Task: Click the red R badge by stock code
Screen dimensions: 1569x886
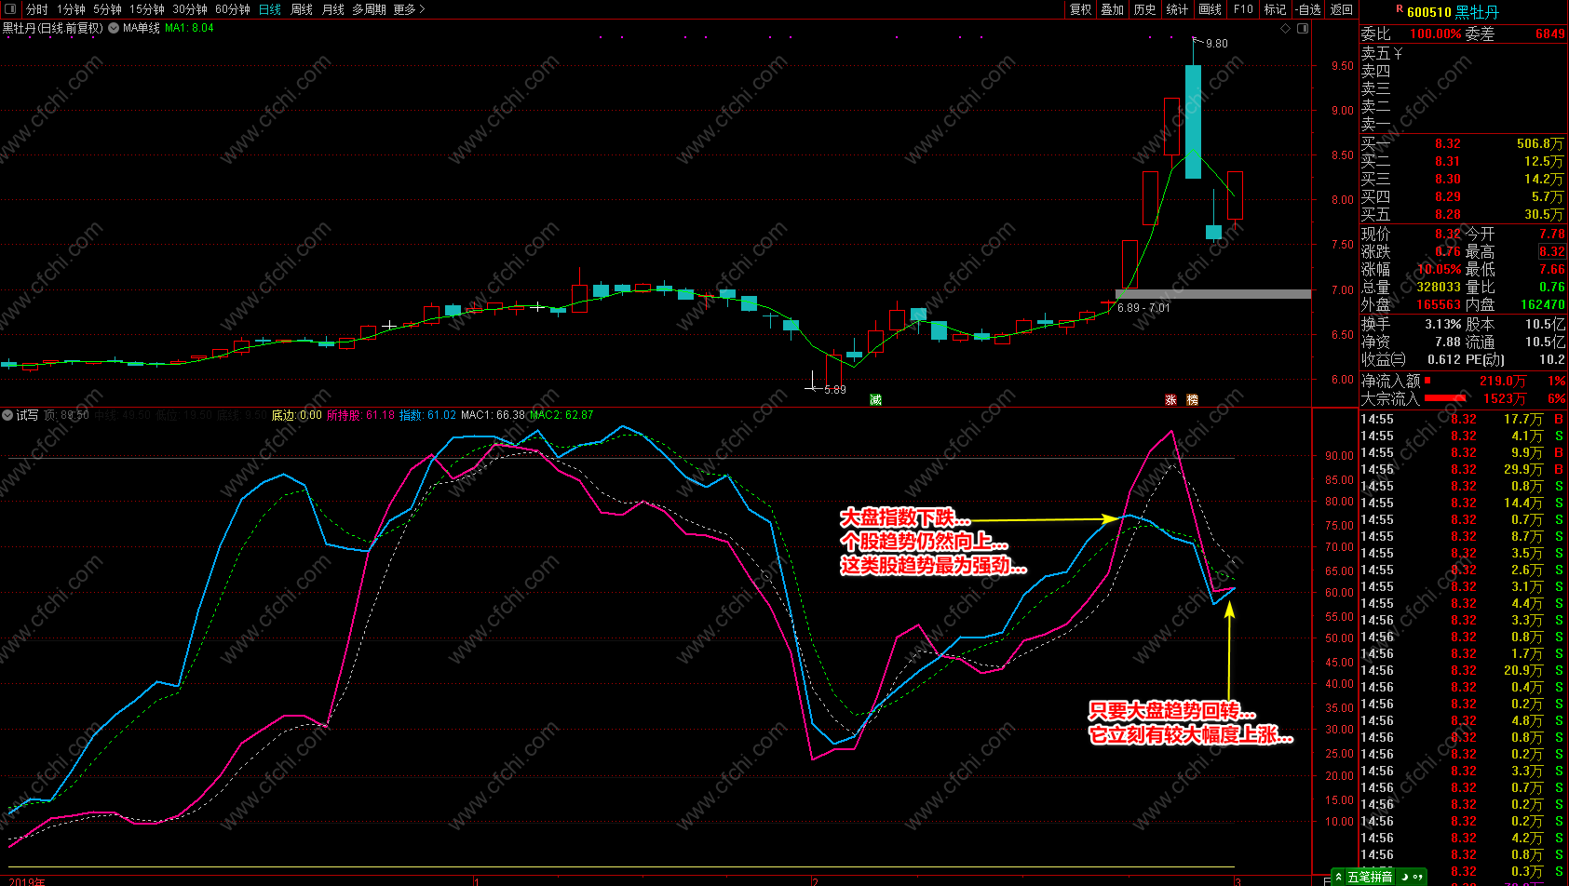Action: click(1399, 9)
